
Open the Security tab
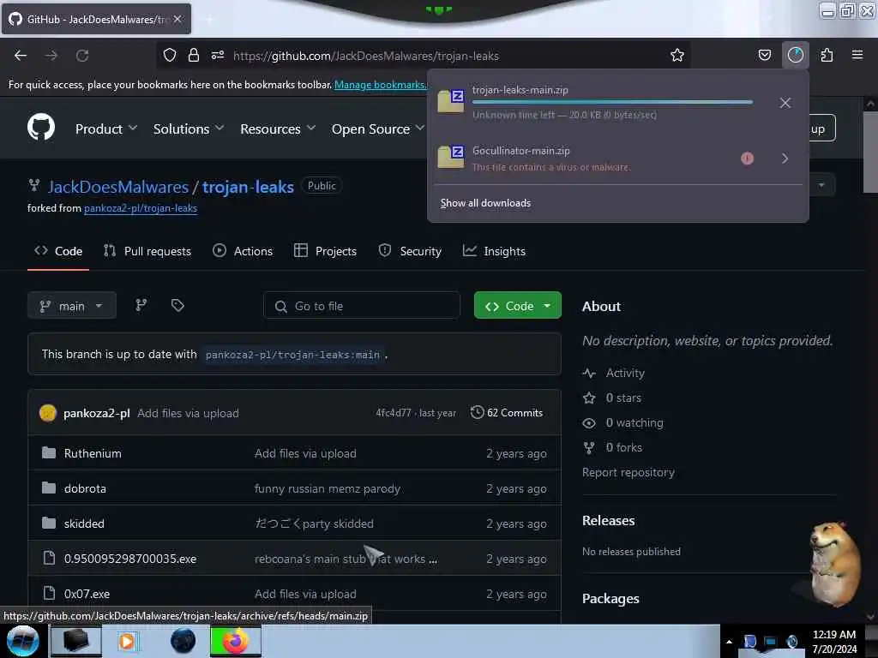(410, 251)
